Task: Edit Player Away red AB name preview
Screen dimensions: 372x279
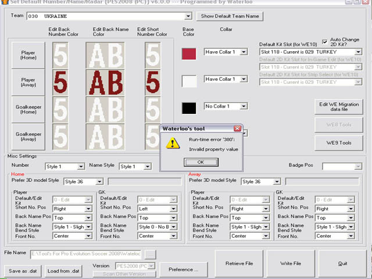Action: (x=105, y=83)
